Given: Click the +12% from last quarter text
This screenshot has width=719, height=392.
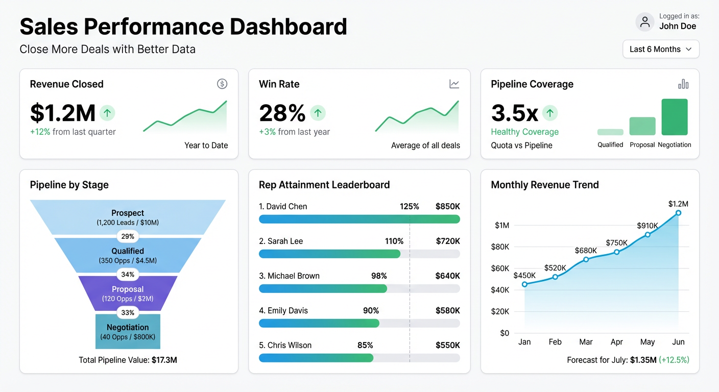Looking at the screenshot, I should [73, 132].
